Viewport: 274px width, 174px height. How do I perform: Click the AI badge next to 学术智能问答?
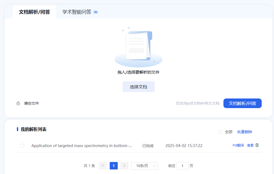[x=96, y=12]
